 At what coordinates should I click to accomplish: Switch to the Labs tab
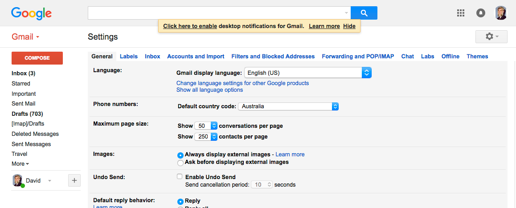[x=427, y=56]
